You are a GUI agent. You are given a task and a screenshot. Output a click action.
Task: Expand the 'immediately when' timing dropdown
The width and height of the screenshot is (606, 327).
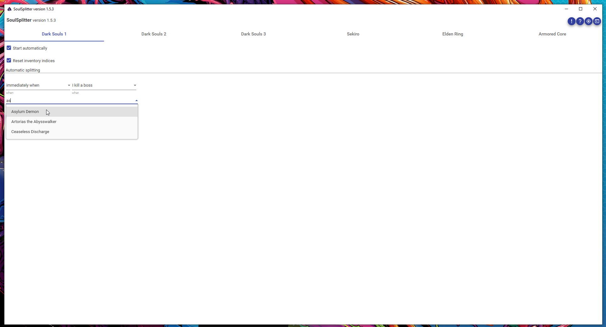(69, 85)
